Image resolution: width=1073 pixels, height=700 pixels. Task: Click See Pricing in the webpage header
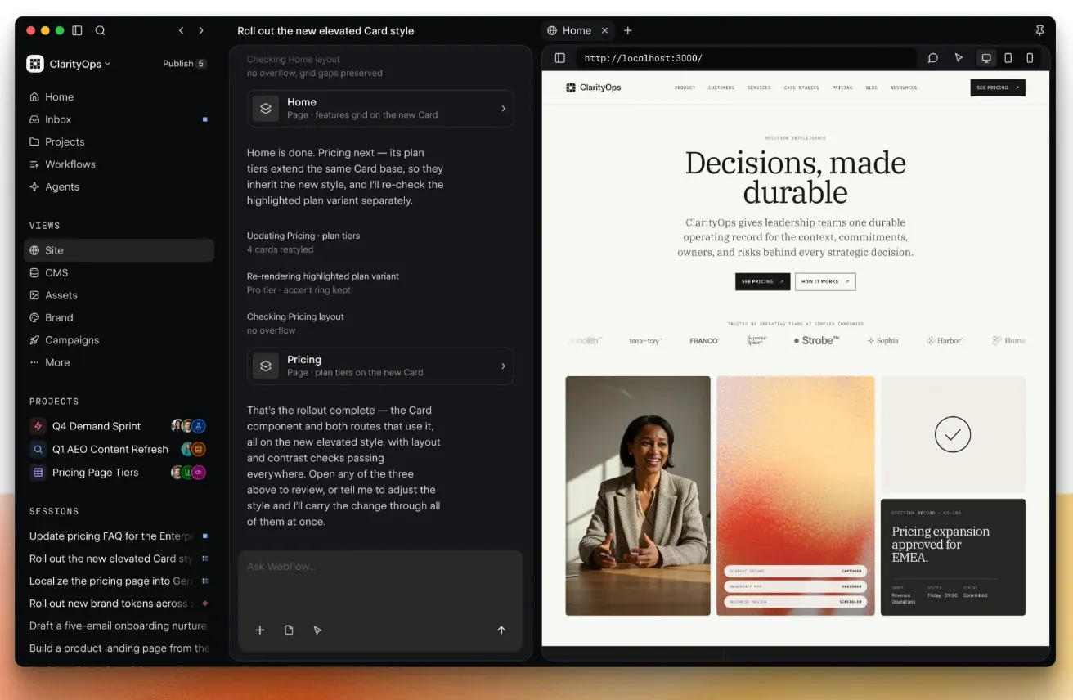coord(998,87)
